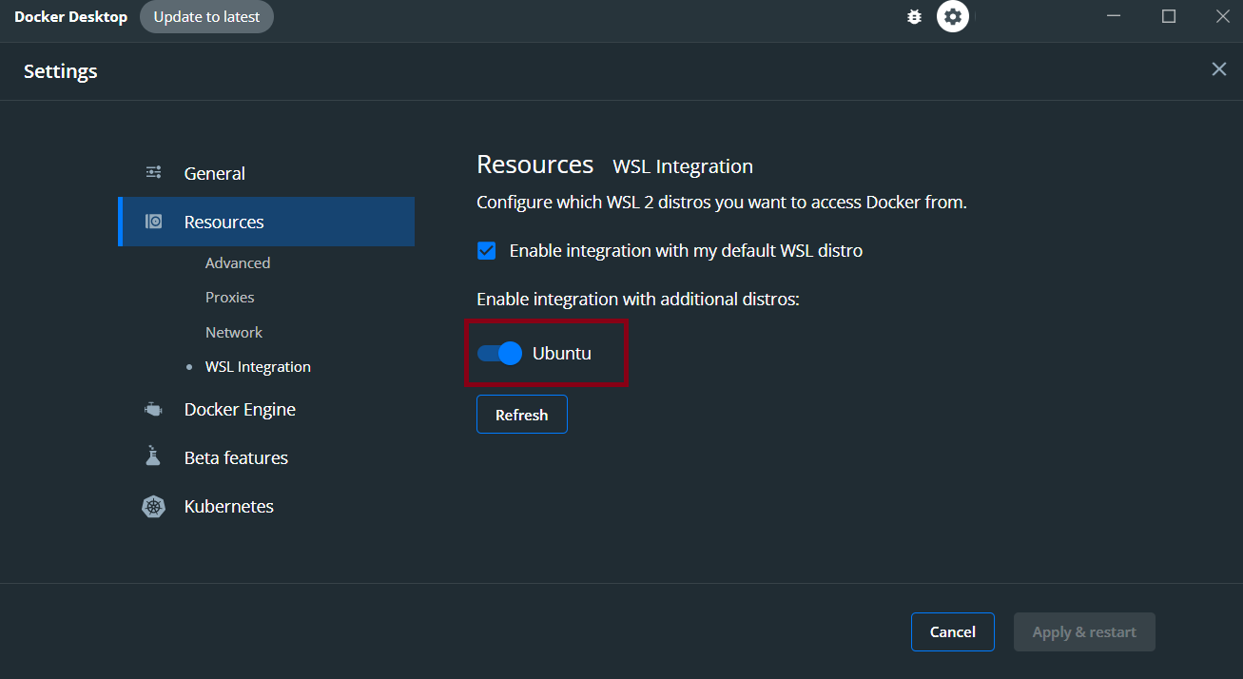Screen dimensions: 1243x679
Task: Click the settings gear icon
Action: pos(953,16)
